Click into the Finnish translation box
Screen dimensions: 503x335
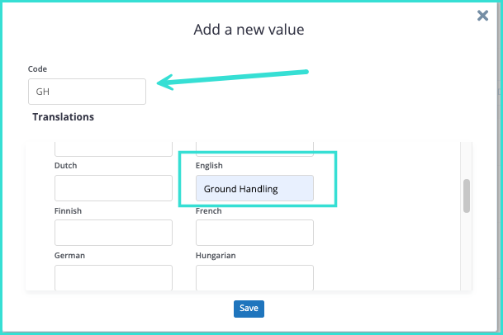click(x=113, y=234)
